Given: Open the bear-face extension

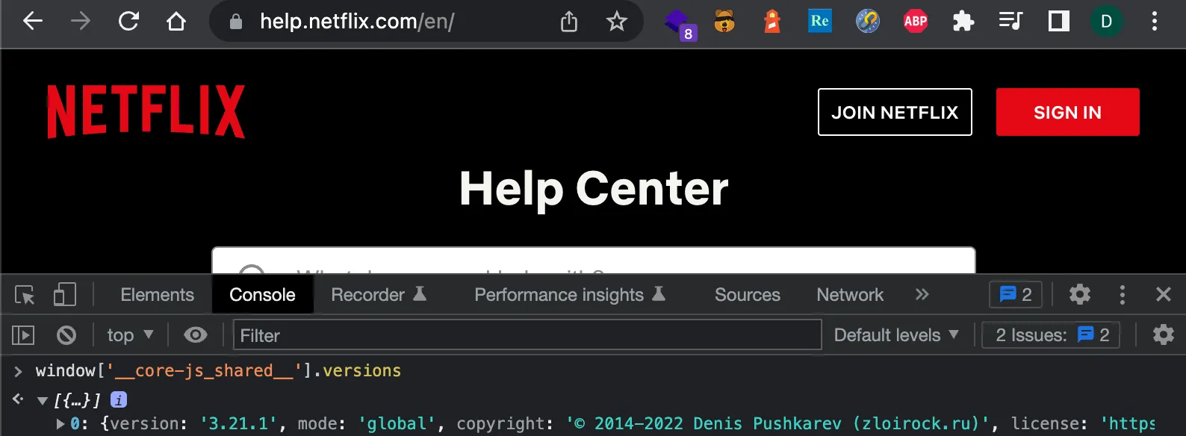Looking at the screenshot, I should click(724, 21).
